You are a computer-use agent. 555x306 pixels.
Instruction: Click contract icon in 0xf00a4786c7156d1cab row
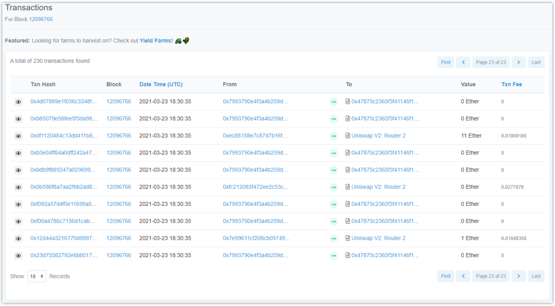click(347, 221)
